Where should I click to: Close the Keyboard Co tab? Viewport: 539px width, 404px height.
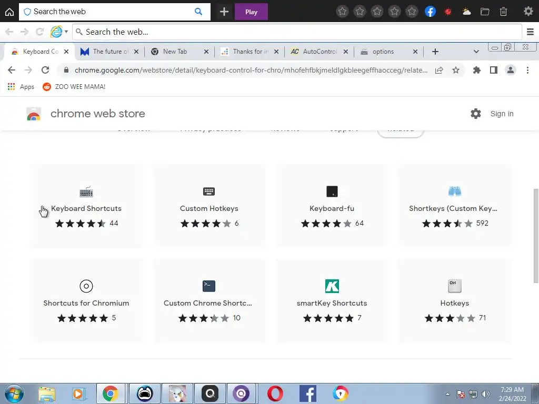pyautogui.click(x=66, y=52)
